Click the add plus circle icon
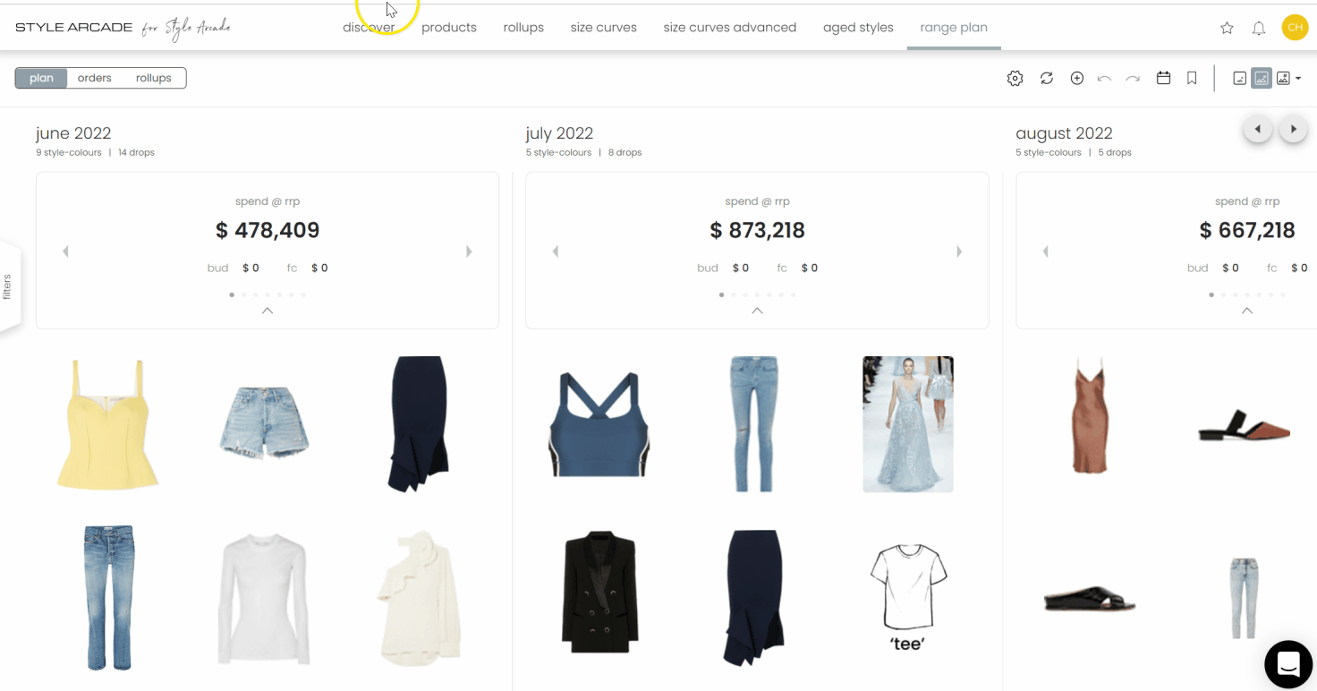 (x=1077, y=79)
